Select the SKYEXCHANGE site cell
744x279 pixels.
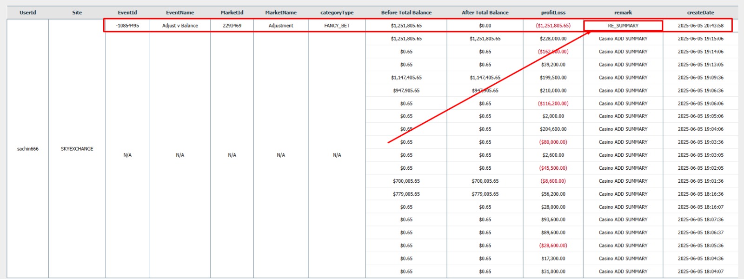tap(77, 149)
